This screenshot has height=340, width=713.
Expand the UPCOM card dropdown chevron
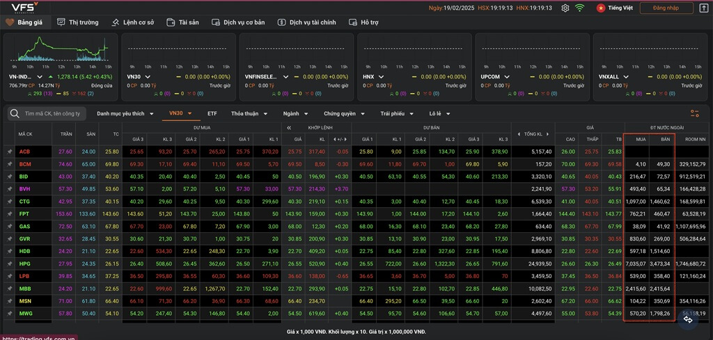(x=506, y=76)
